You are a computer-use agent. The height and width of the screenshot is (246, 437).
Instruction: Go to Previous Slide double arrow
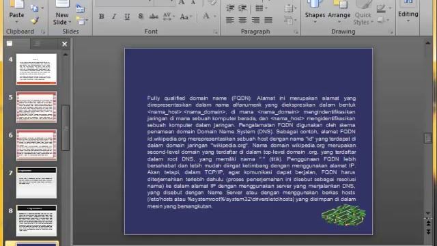pos(428,223)
